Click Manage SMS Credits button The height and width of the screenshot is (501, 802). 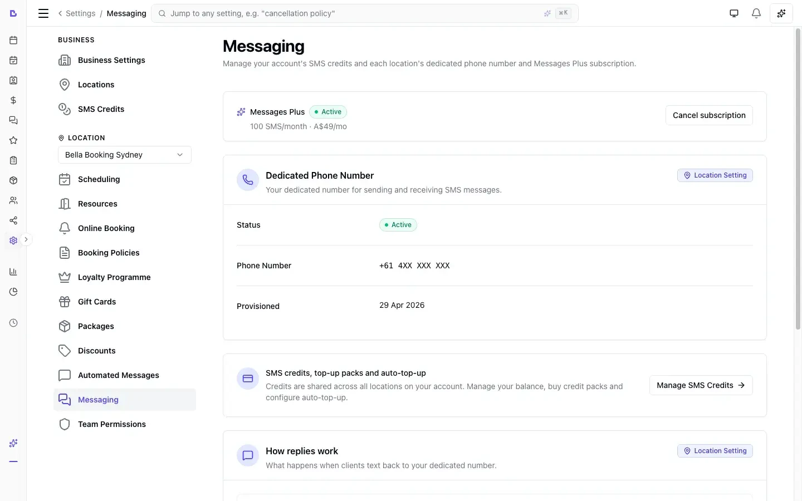[701, 385]
